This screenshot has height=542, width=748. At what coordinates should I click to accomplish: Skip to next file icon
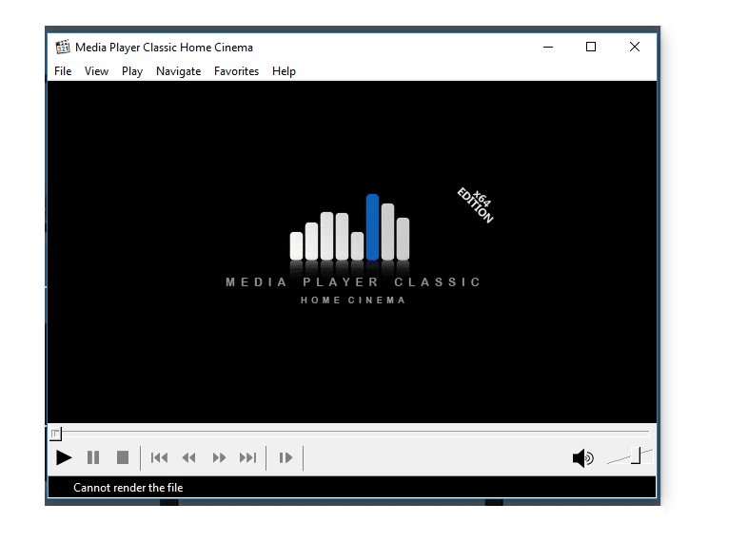tap(248, 458)
